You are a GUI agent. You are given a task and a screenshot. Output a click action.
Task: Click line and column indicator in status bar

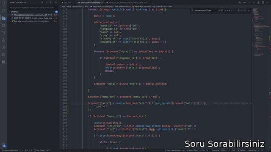pyautogui.click(x=205, y=150)
